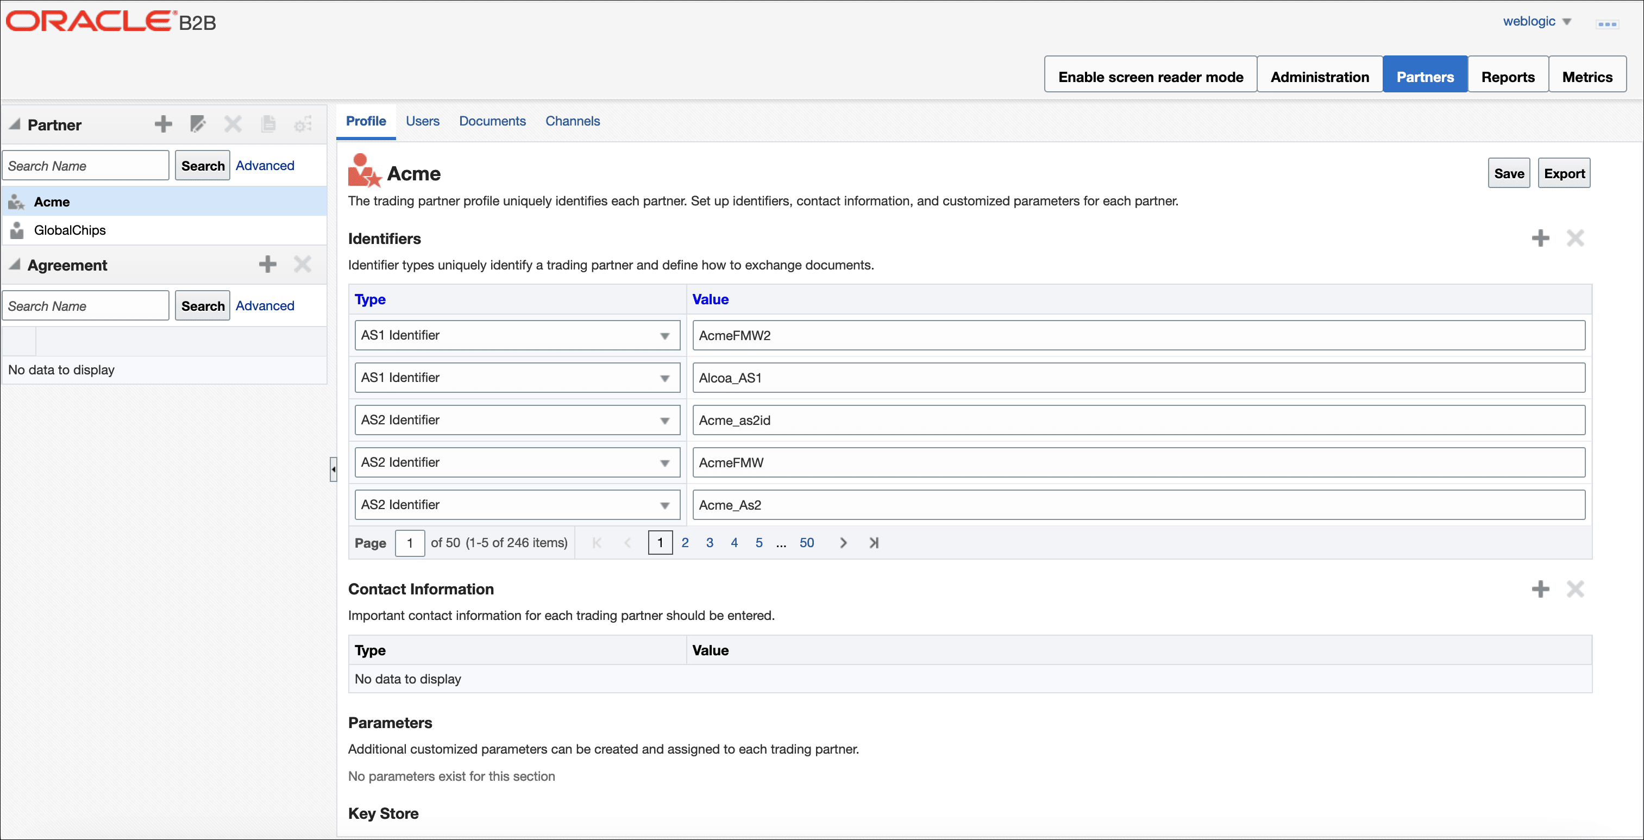Go to identifiers page 3
The width and height of the screenshot is (1644, 840).
[710, 543]
